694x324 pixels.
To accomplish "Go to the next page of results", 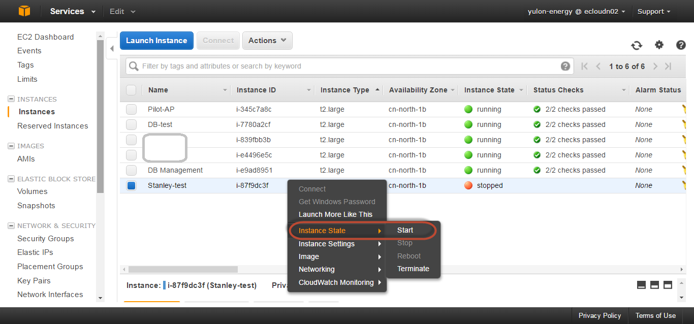I will point(655,67).
